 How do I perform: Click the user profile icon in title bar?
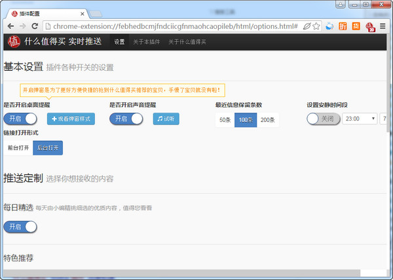341,5
